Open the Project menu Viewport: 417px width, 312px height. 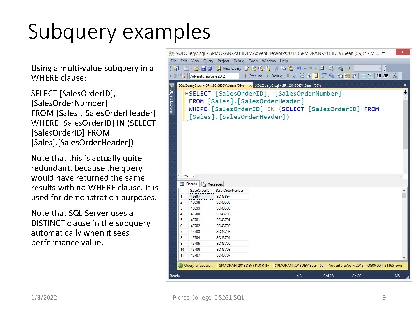pyautogui.click(x=223, y=61)
